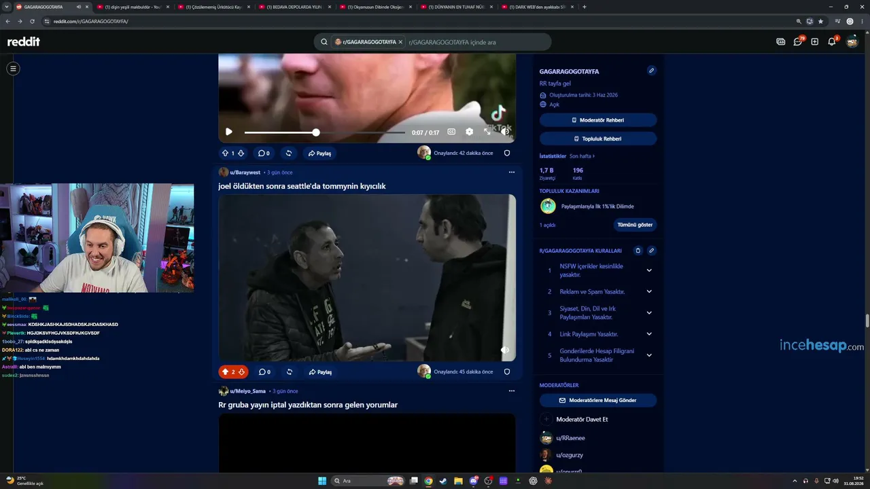Open the Reddit user avatar menu
870x489 pixels.
(852, 41)
